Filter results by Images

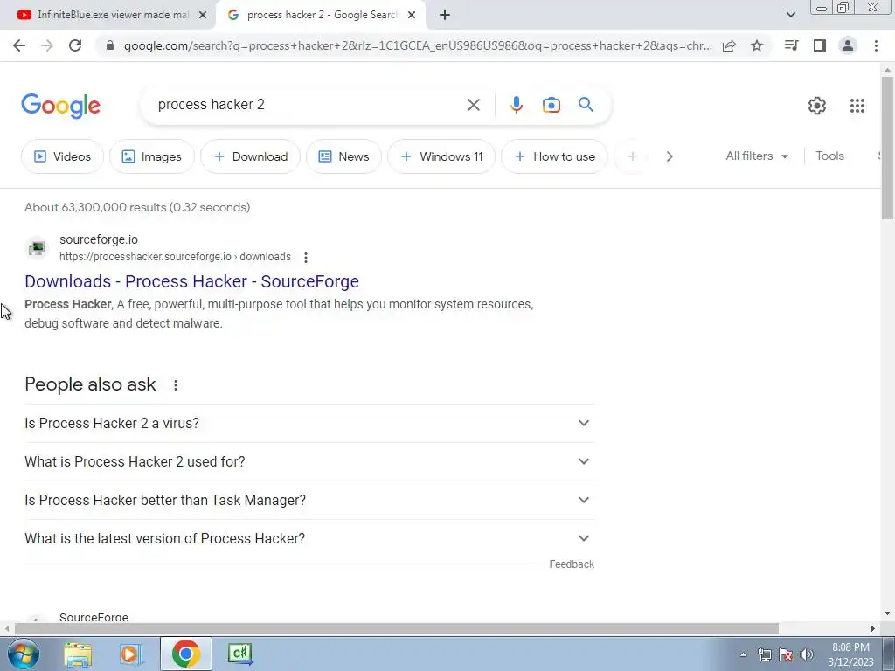click(x=152, y=156)
